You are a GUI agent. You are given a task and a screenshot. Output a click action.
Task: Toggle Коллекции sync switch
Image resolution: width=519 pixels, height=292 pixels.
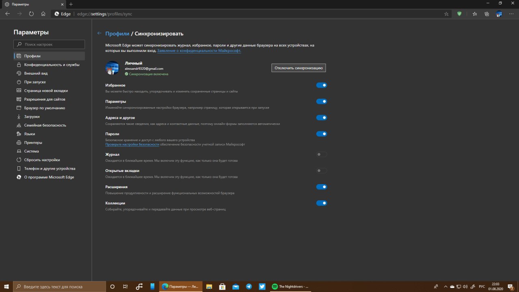(322, 203)
